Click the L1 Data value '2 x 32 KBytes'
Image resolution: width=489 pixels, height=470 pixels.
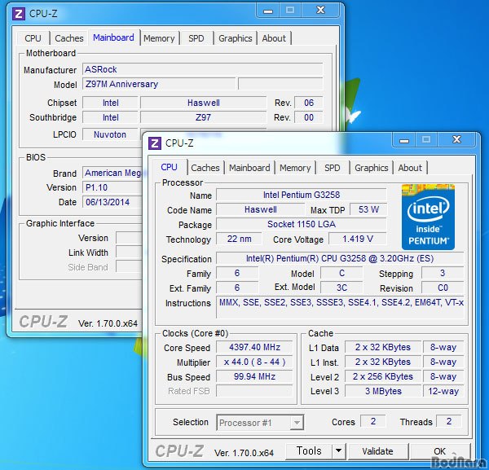coord(383,347)
